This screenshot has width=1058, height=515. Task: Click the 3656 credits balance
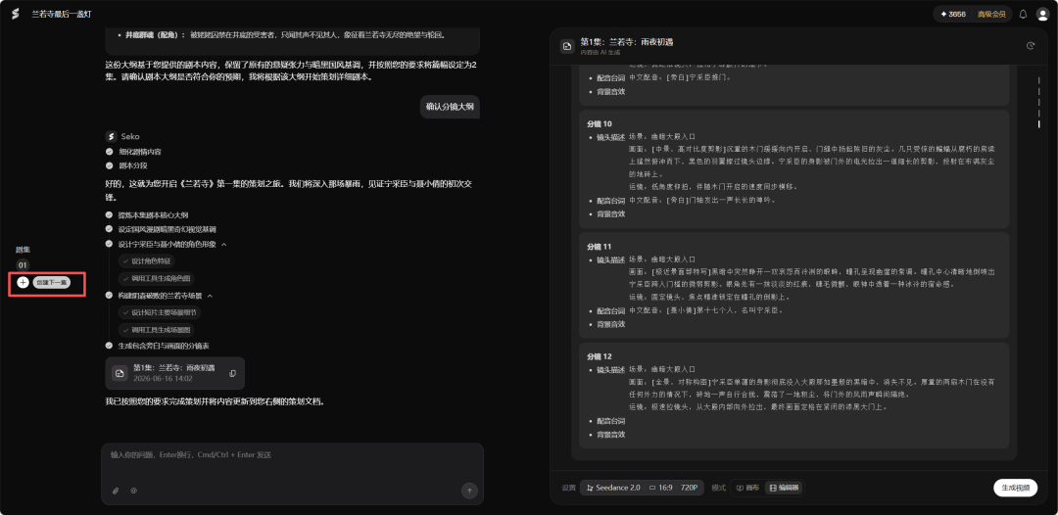[953, 14]
